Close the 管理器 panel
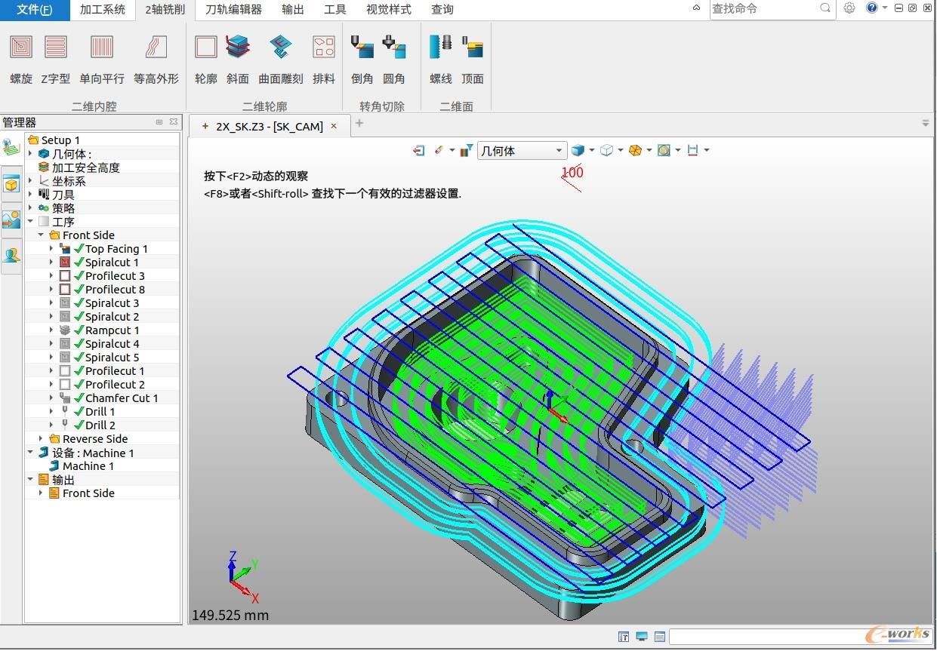This screenshot has width=937, height=651. (174, 121)
